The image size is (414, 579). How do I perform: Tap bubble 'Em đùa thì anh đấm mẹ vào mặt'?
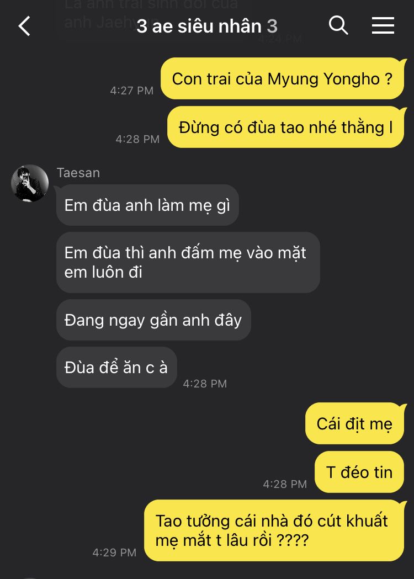pyautogui.click(x=188, y=263)
